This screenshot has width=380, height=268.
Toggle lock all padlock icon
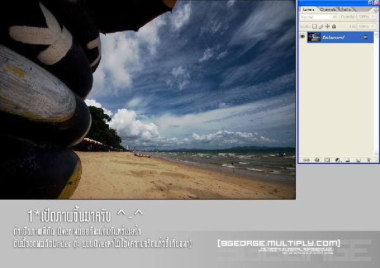[334, 26]
